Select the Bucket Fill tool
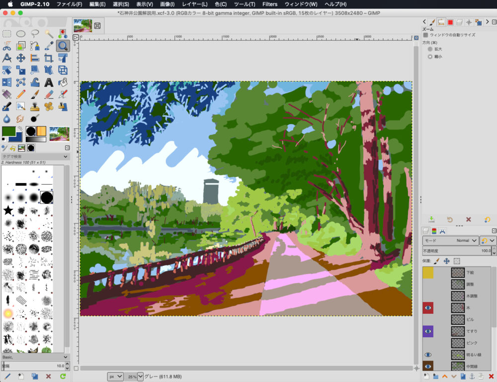Viewport: 497px width, 382px height. pyautogui.click(x=63, y=82)
